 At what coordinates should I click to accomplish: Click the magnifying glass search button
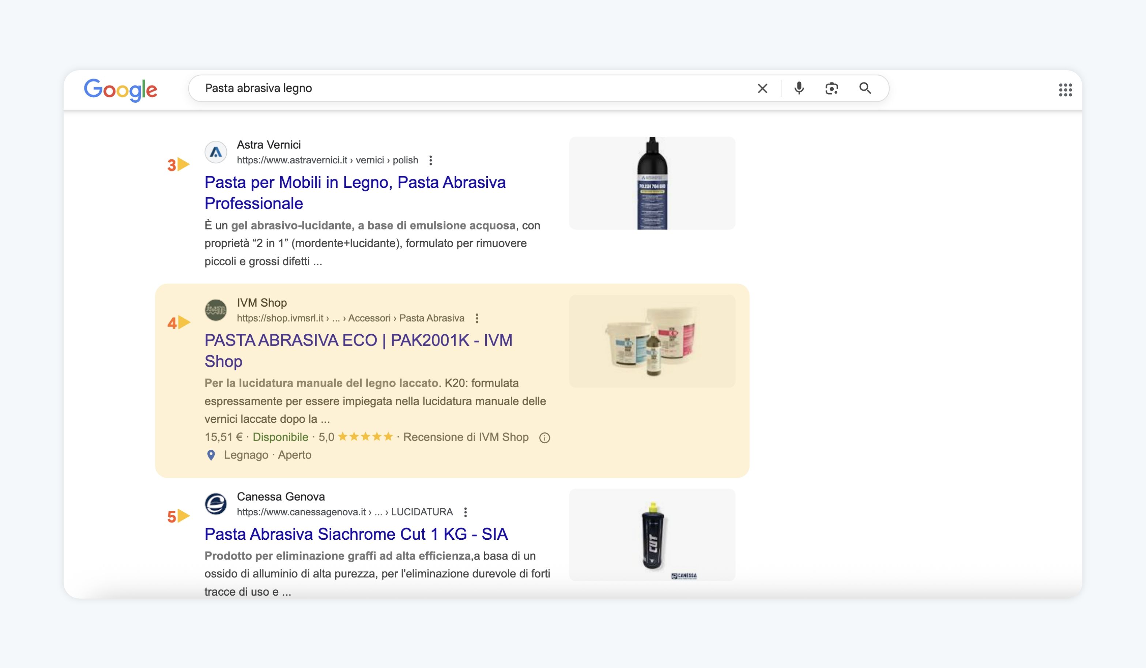[864, 88]
